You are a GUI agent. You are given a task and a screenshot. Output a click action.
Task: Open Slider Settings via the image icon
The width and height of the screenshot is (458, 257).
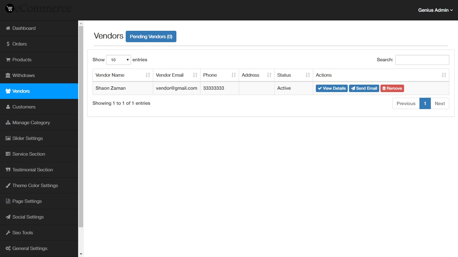click(8, 138)
